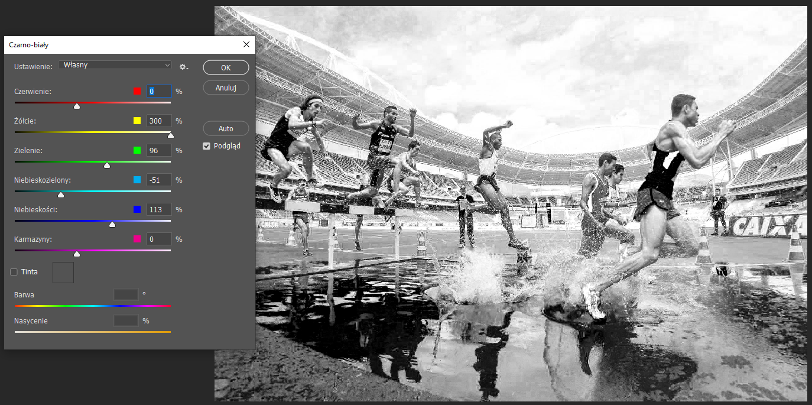Click the magenta Karmazyny color swatch
Screen dimensions: 812x405
(x=137, y=239)
